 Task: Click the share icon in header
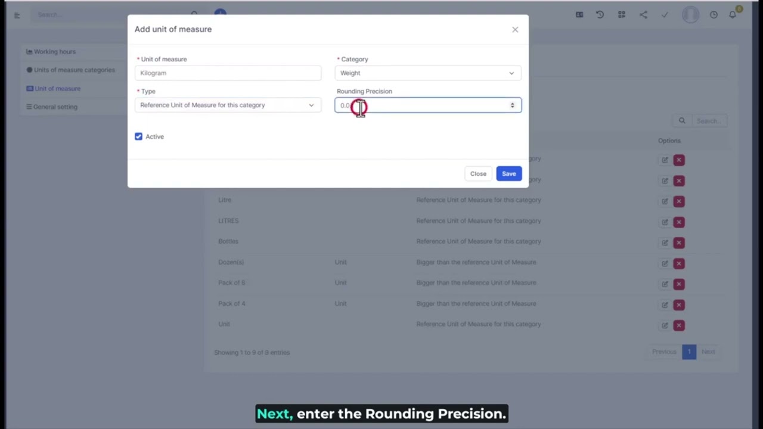[643, 15]
